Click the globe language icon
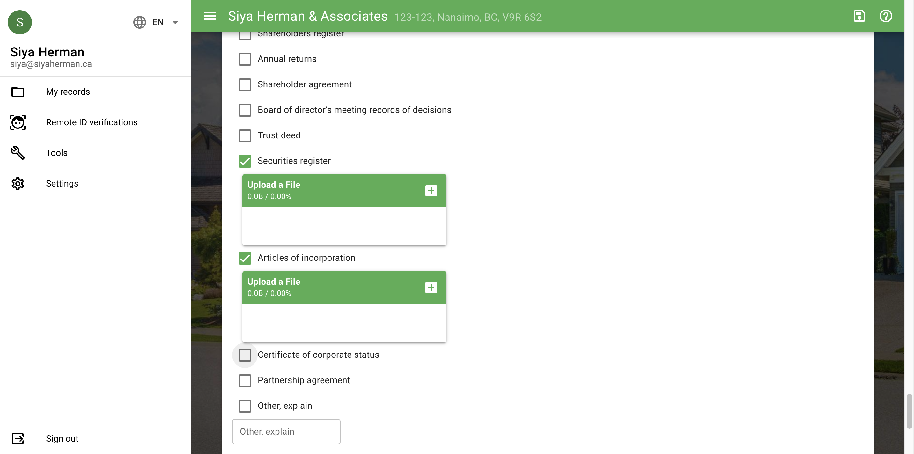 [x=139, y=22]
